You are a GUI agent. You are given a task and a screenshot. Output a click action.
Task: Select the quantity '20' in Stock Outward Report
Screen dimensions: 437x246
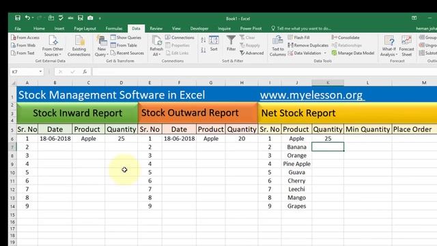(x=242, y=139)
